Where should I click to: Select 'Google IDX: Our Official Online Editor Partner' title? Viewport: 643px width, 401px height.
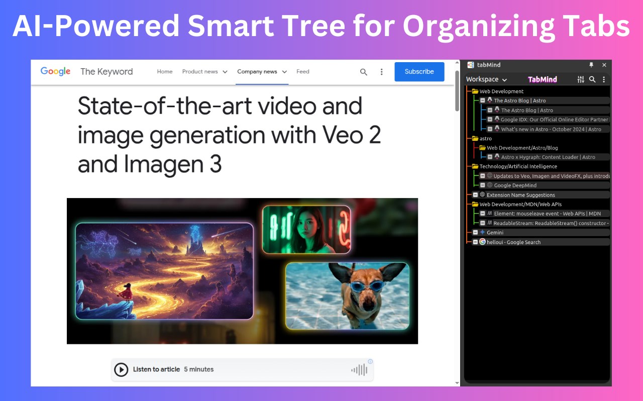click(x=555, y=120)
